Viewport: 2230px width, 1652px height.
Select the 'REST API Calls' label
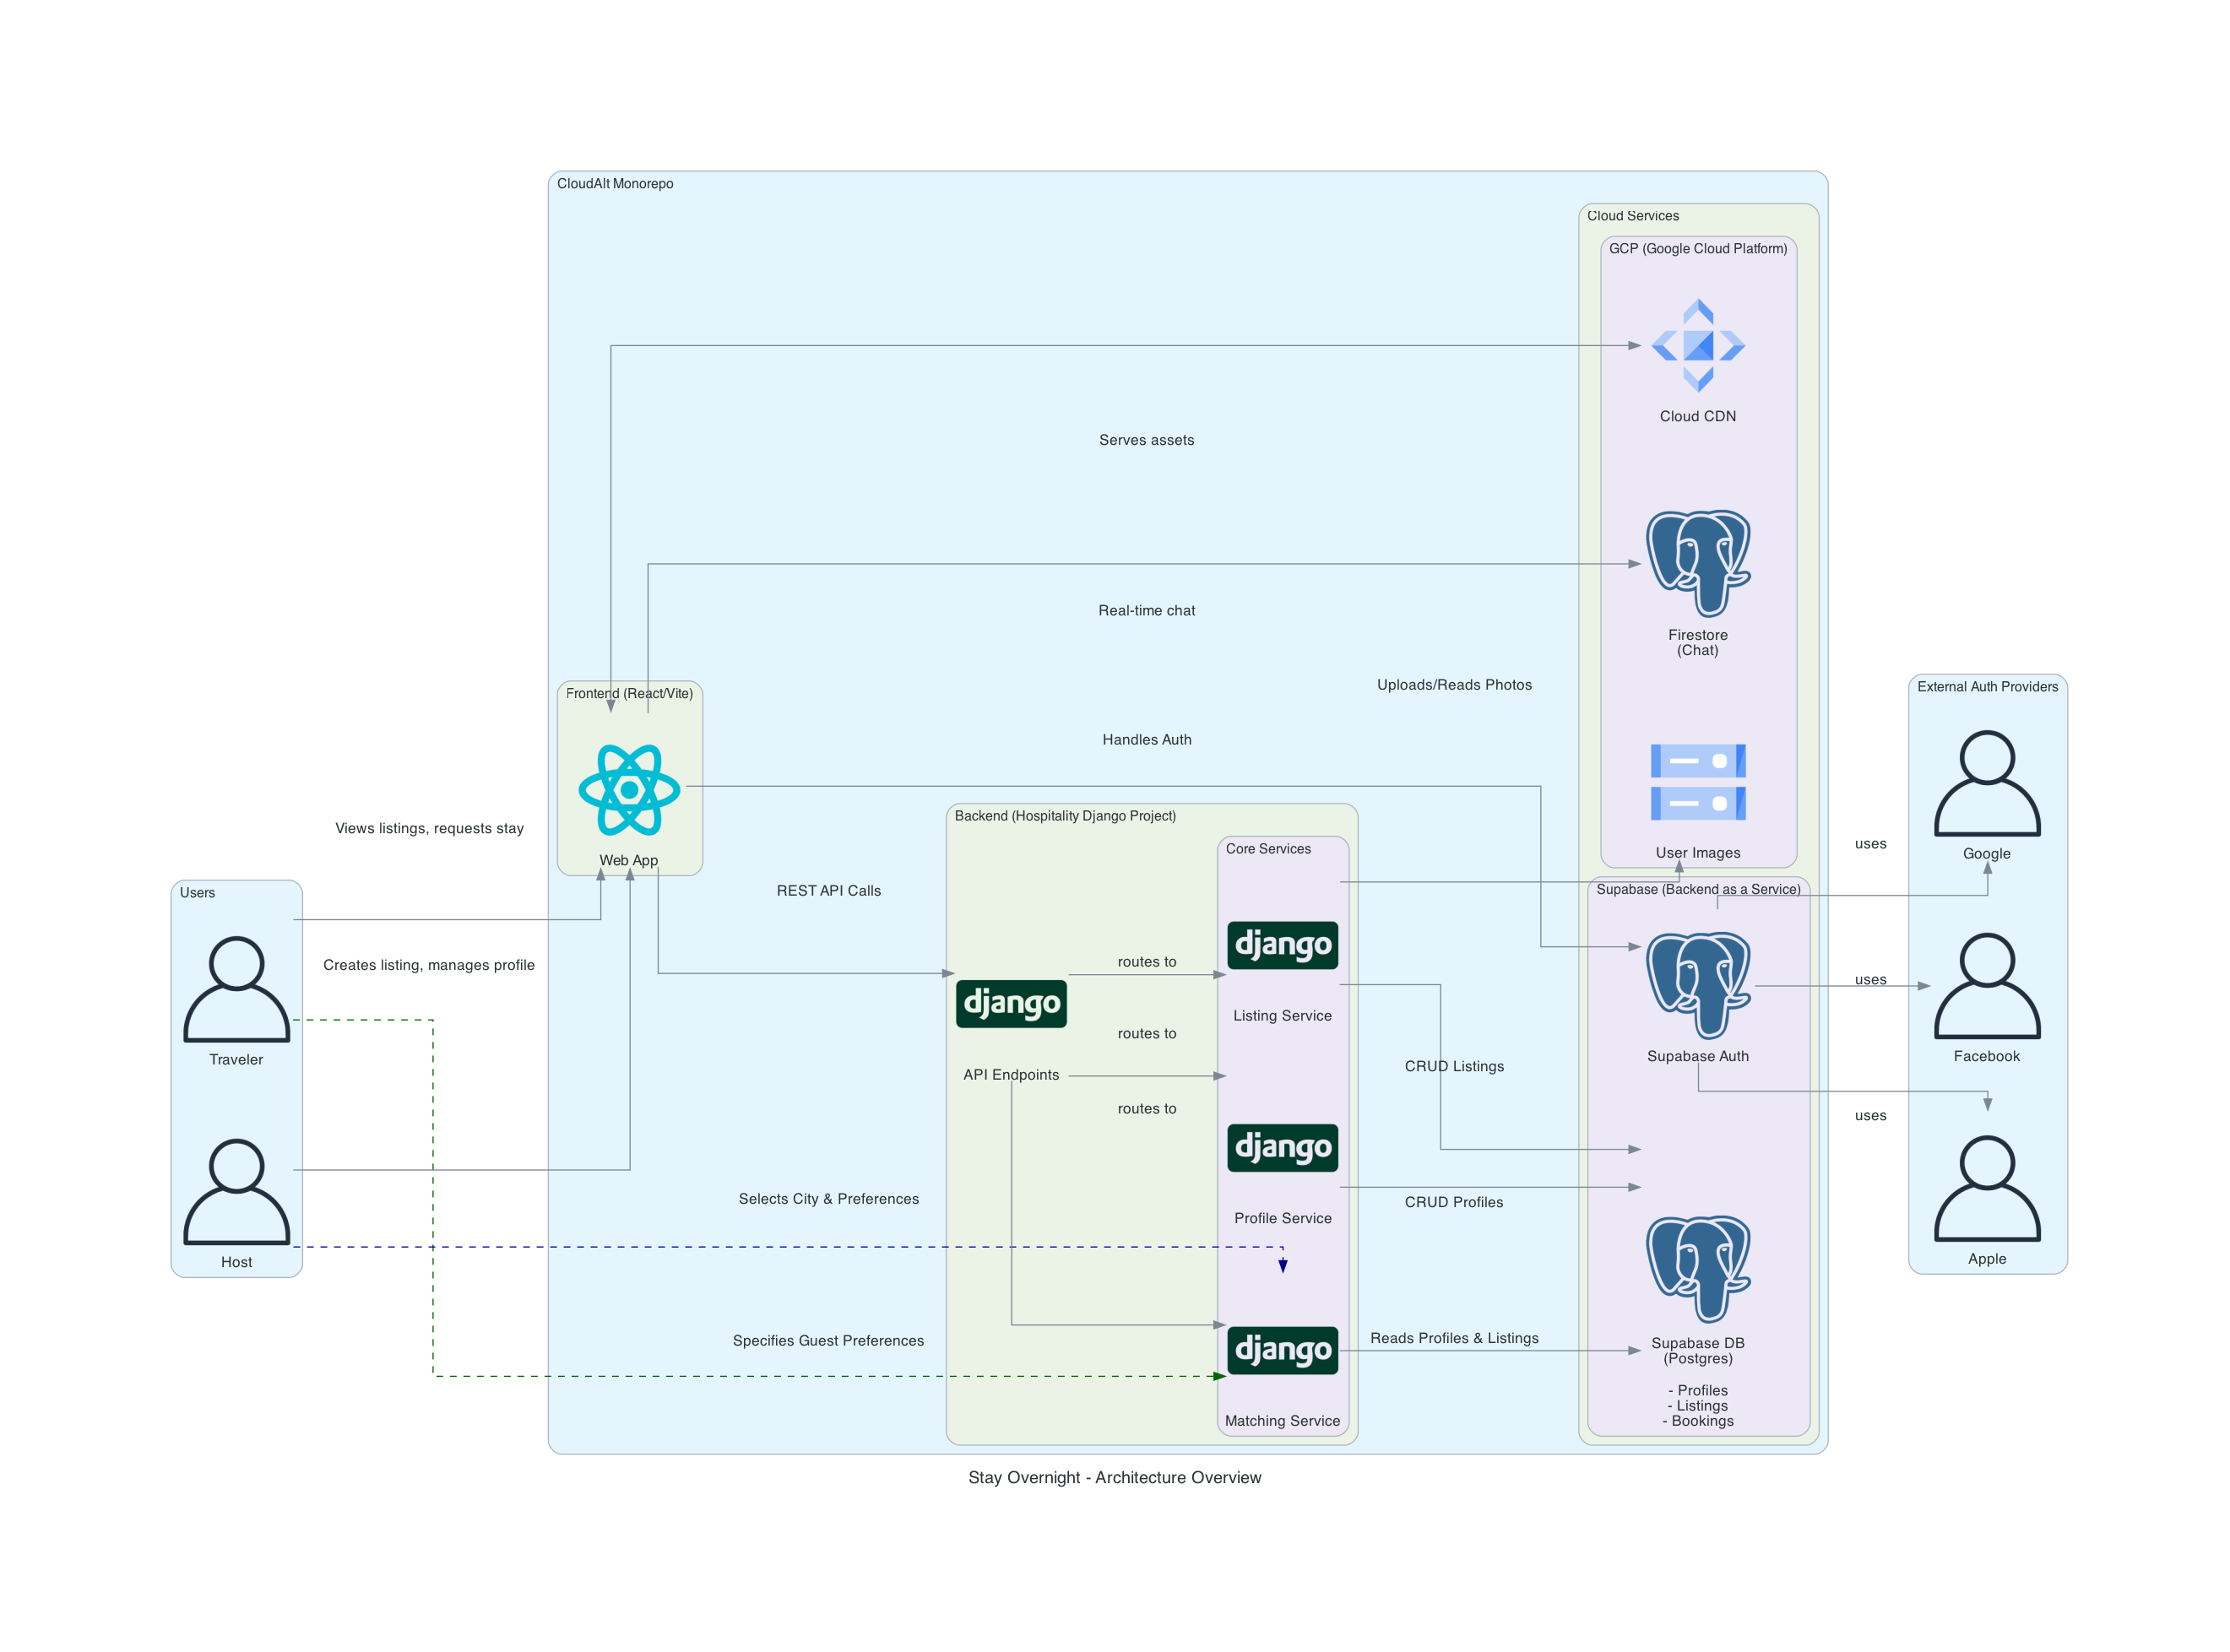pos(828,890)
